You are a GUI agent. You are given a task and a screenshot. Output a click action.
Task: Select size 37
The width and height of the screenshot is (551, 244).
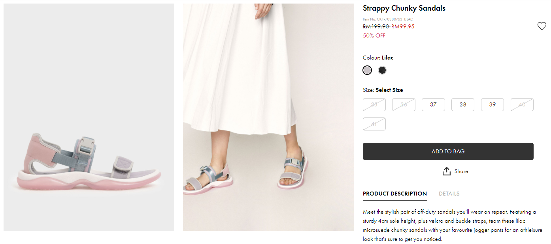coord(433,104)
